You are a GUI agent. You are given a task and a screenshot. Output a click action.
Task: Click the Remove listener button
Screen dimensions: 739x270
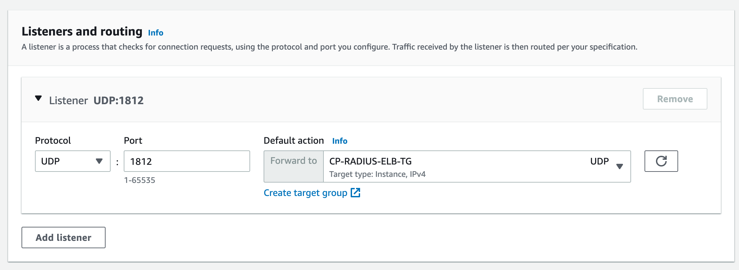coord(675,99)
